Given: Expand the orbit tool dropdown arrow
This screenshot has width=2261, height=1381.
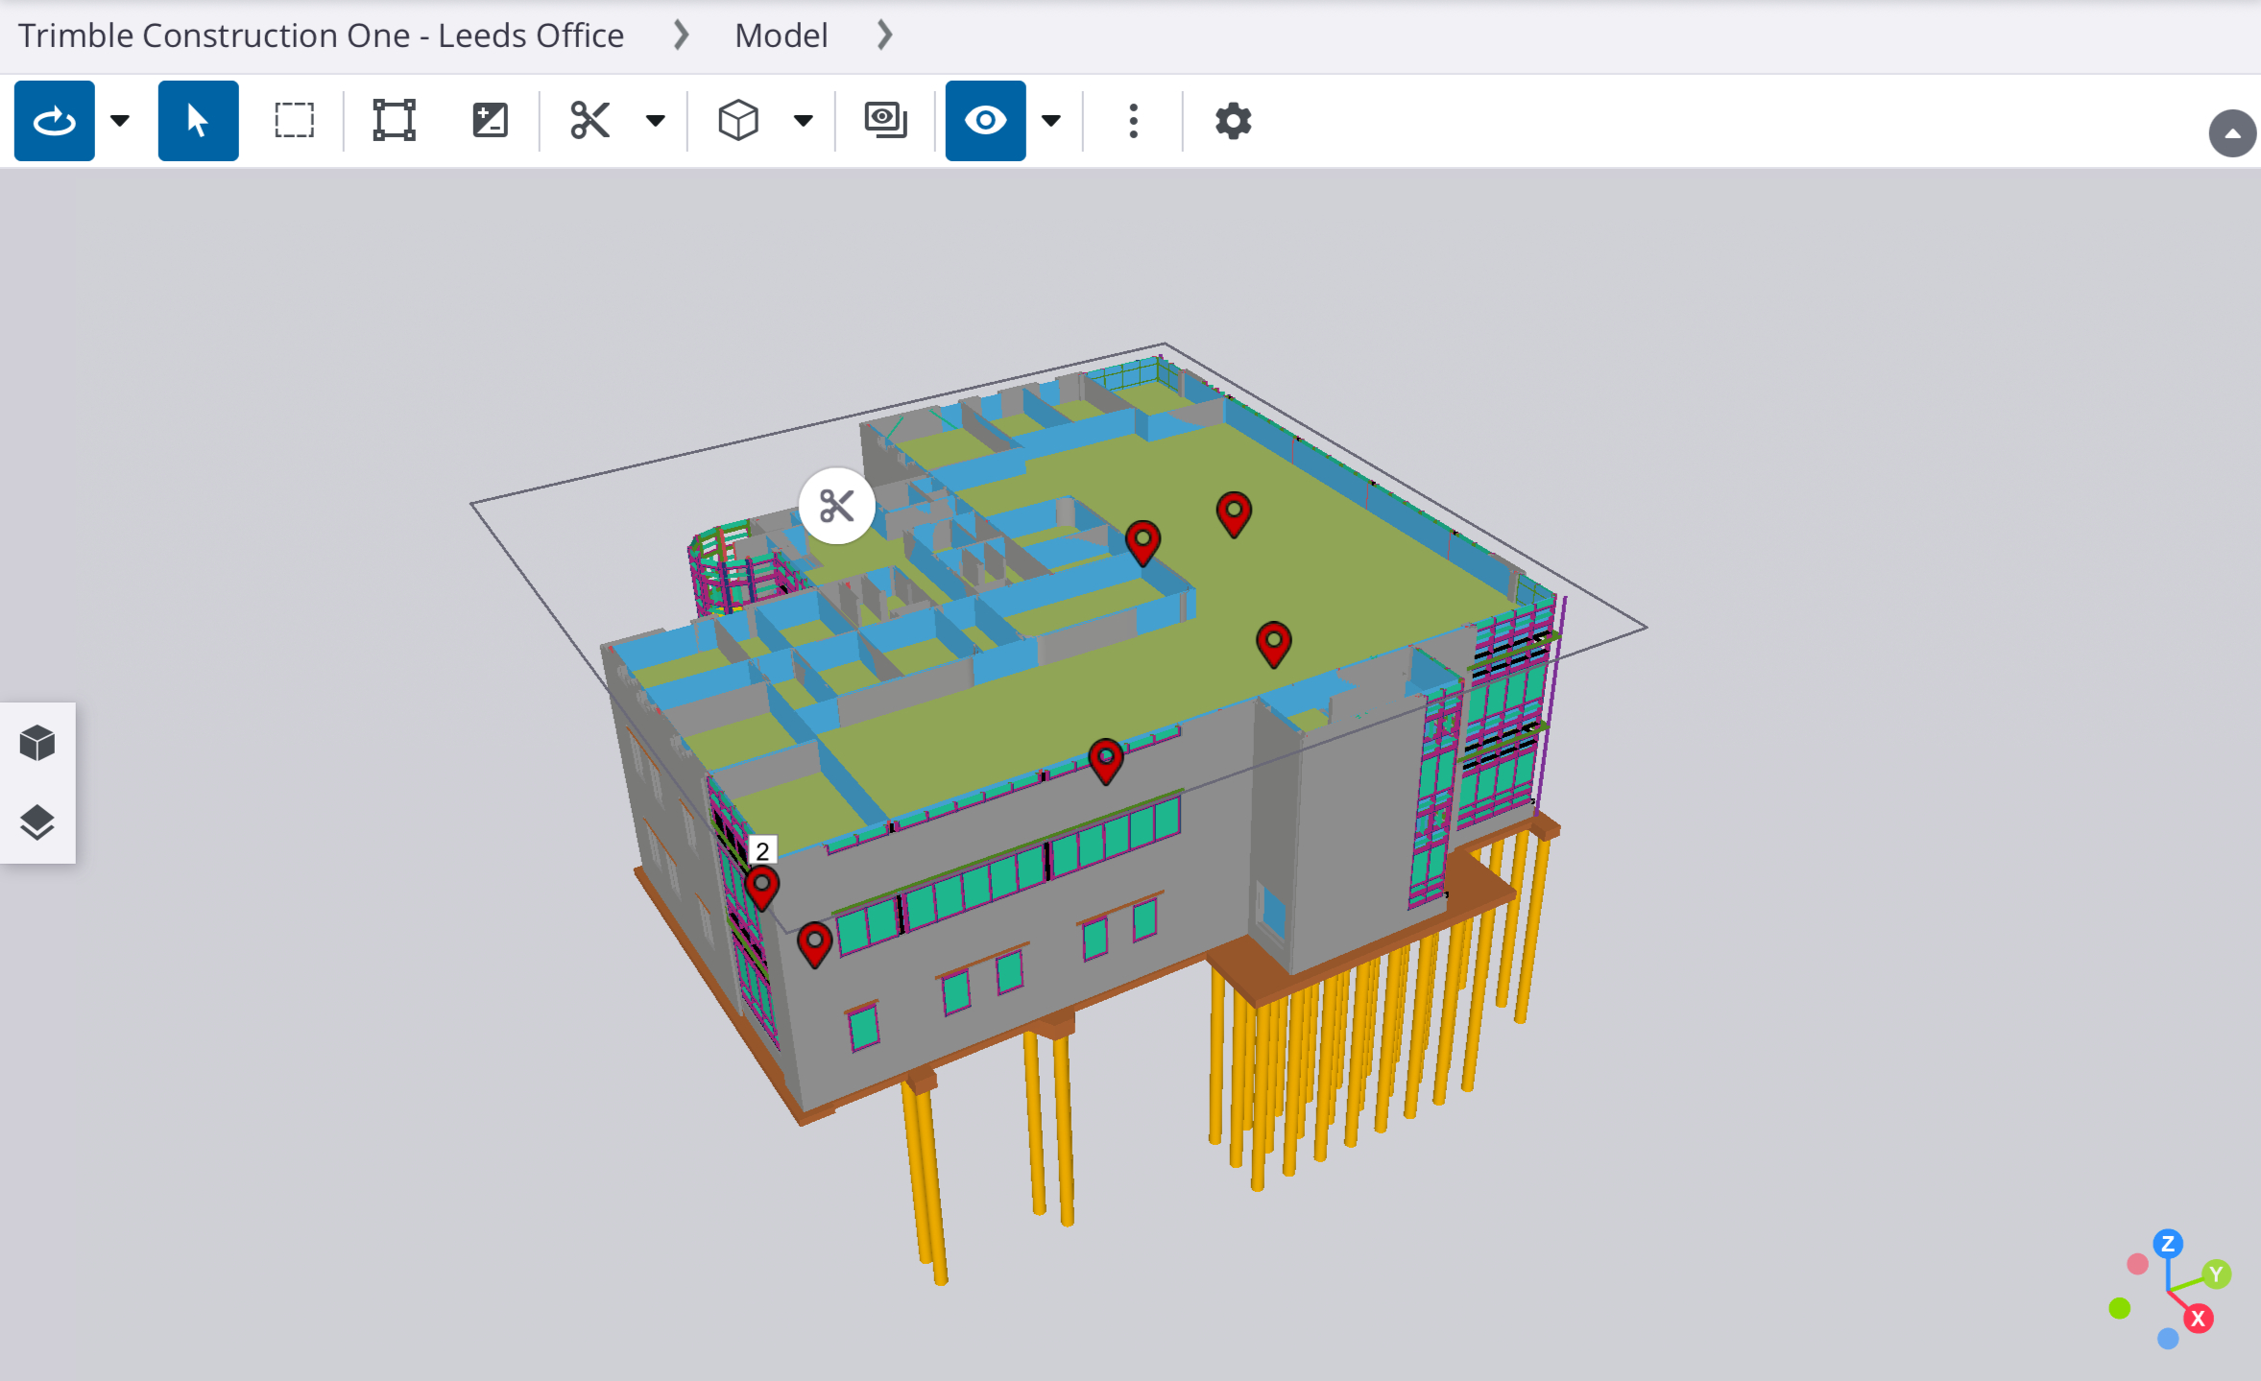Looking at the screenshot, I should [120, 121].
